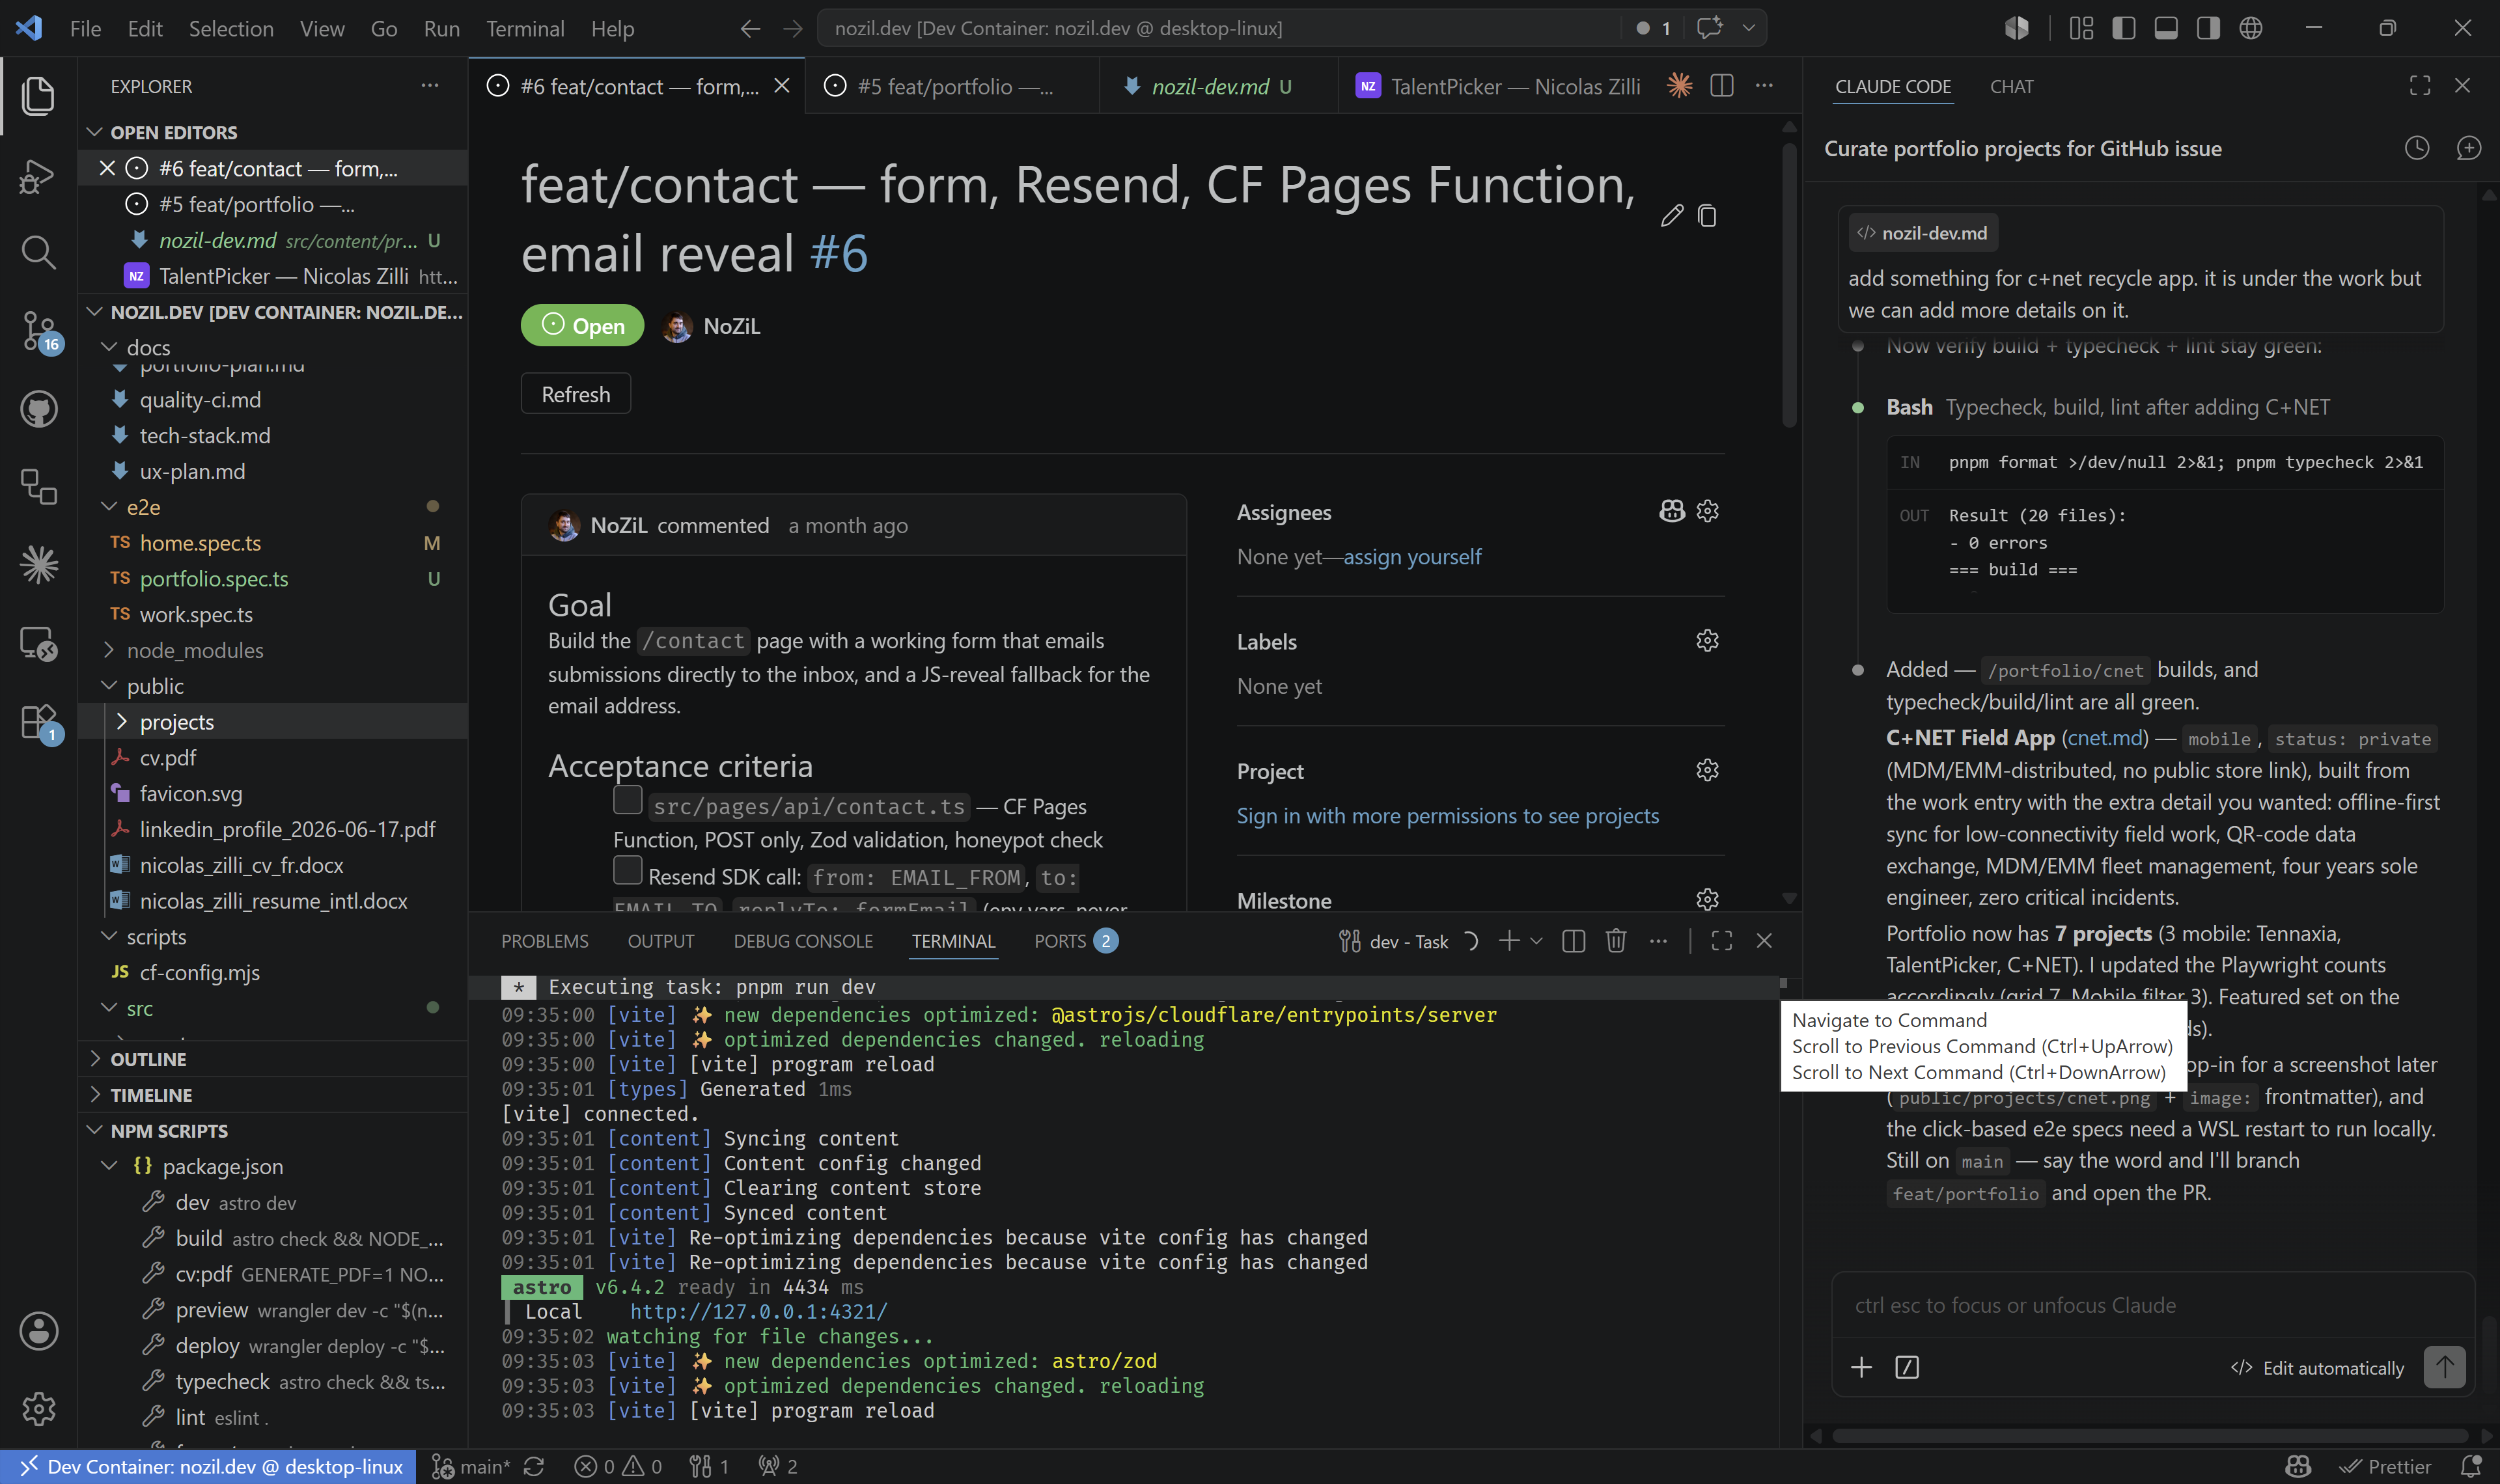Collapse the NPM SCRIPTS section
Image resolution: width=2500 pixels, height=1484 pixels.
click(x=273, y=1131)
